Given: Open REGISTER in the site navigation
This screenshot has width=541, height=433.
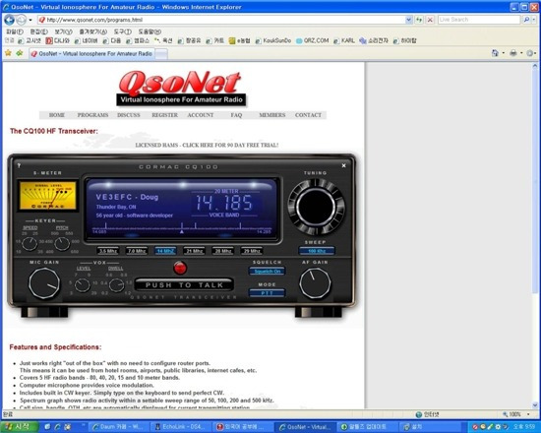Looking at the screenshot, I should pos(165,115).
